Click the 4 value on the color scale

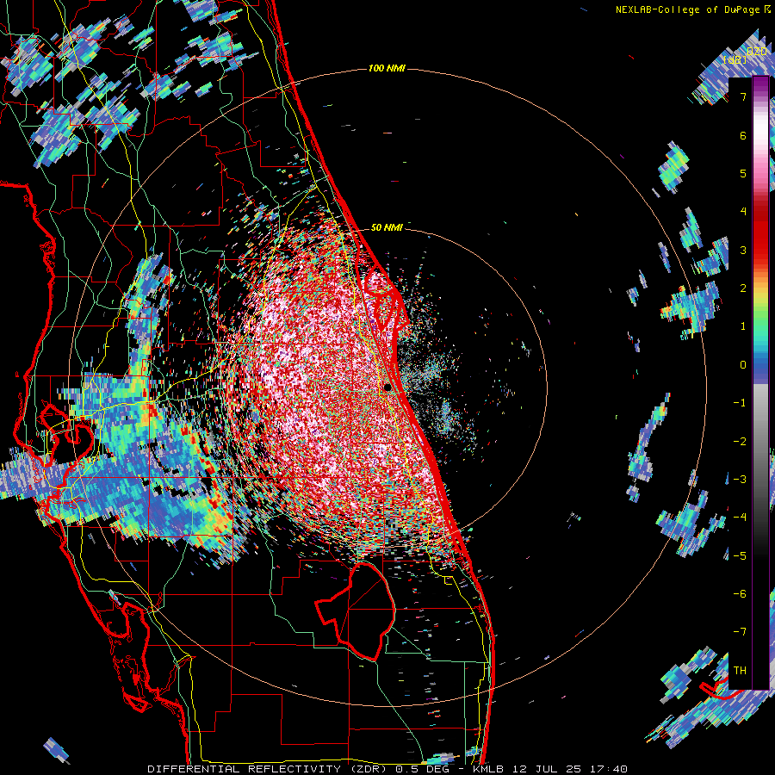[x=743, y=212]
